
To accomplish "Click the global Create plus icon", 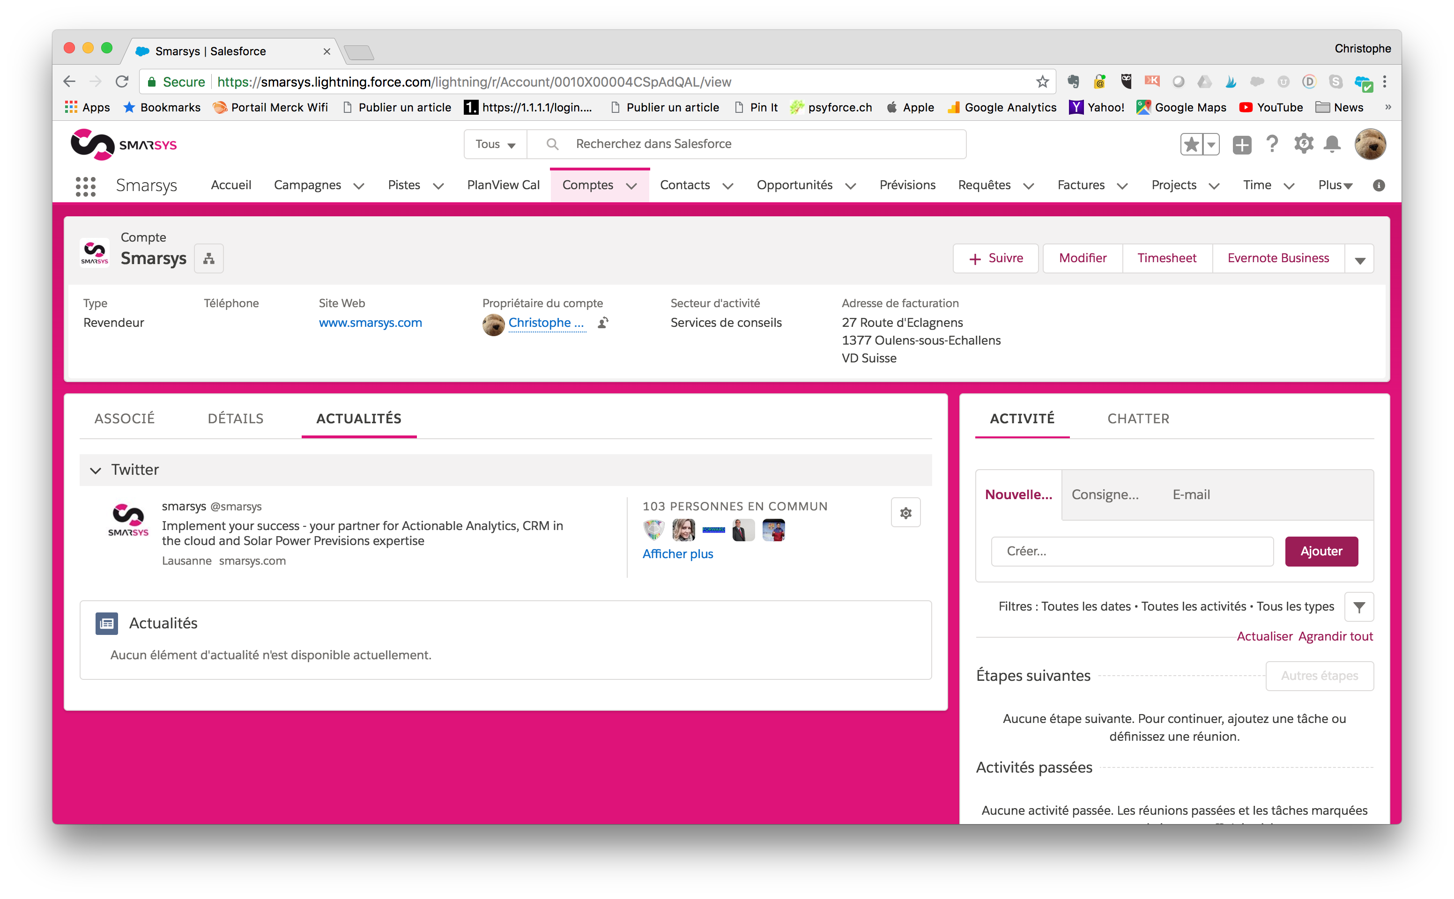I will 1242,145.
